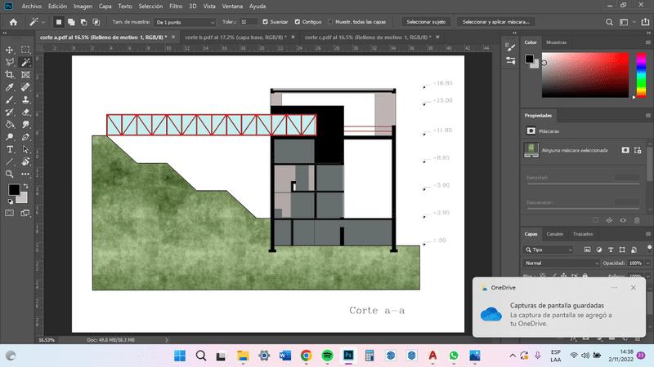Open Spotify from the taskbar

(x=327, y=356)
